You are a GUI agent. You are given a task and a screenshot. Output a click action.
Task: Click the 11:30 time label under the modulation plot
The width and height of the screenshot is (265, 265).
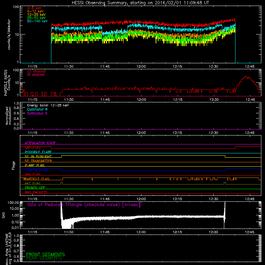click(x=69, y=133)
